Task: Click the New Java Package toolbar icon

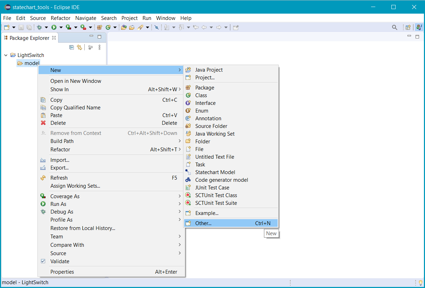Action: click(x=99, y=27)
